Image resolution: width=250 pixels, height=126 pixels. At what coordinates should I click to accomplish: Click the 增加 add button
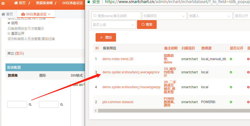(106, 37)
